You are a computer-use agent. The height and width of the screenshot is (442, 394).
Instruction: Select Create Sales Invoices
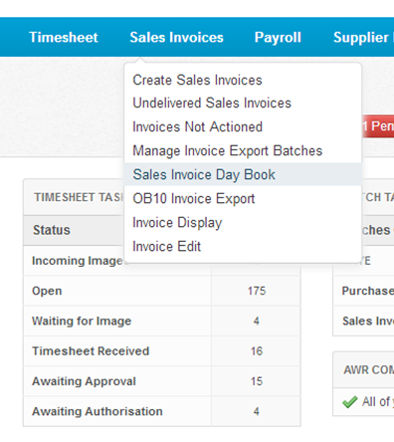point(197,80)
